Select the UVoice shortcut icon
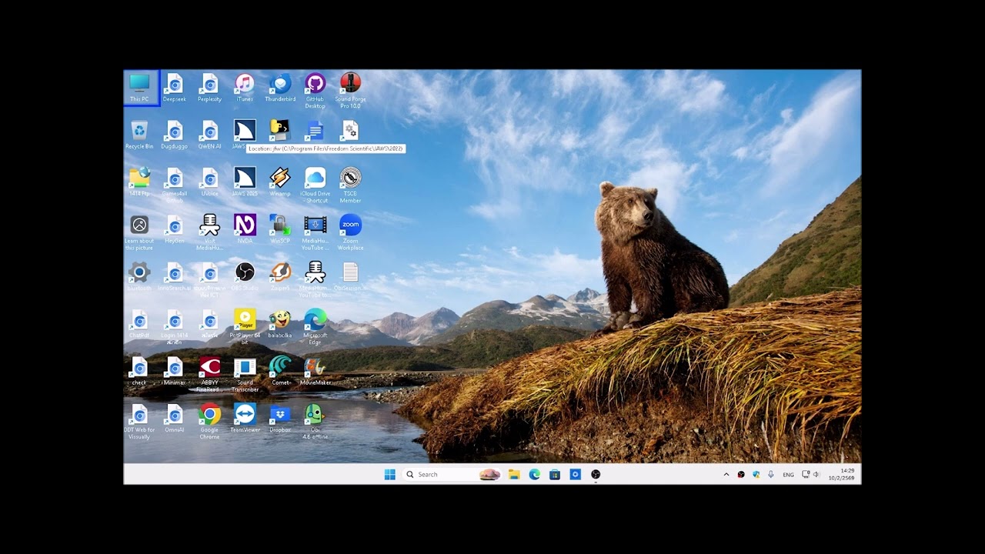The width and height of the screenshot is (985, 554). point(209,182)
